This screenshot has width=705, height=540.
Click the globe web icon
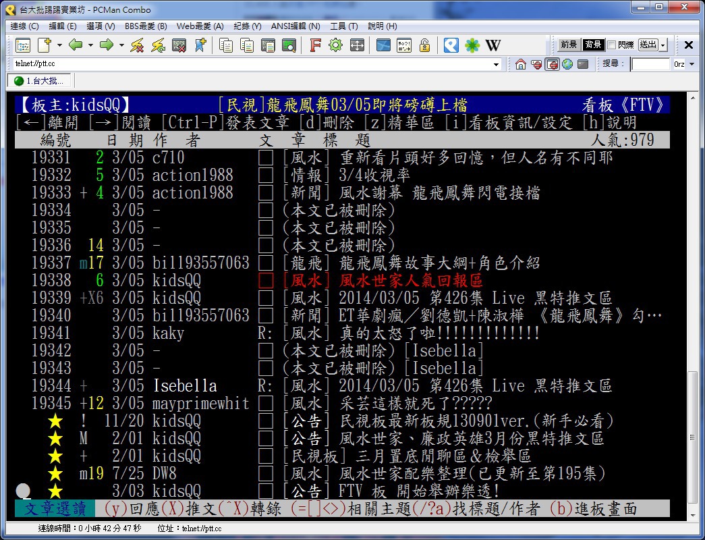567,64
